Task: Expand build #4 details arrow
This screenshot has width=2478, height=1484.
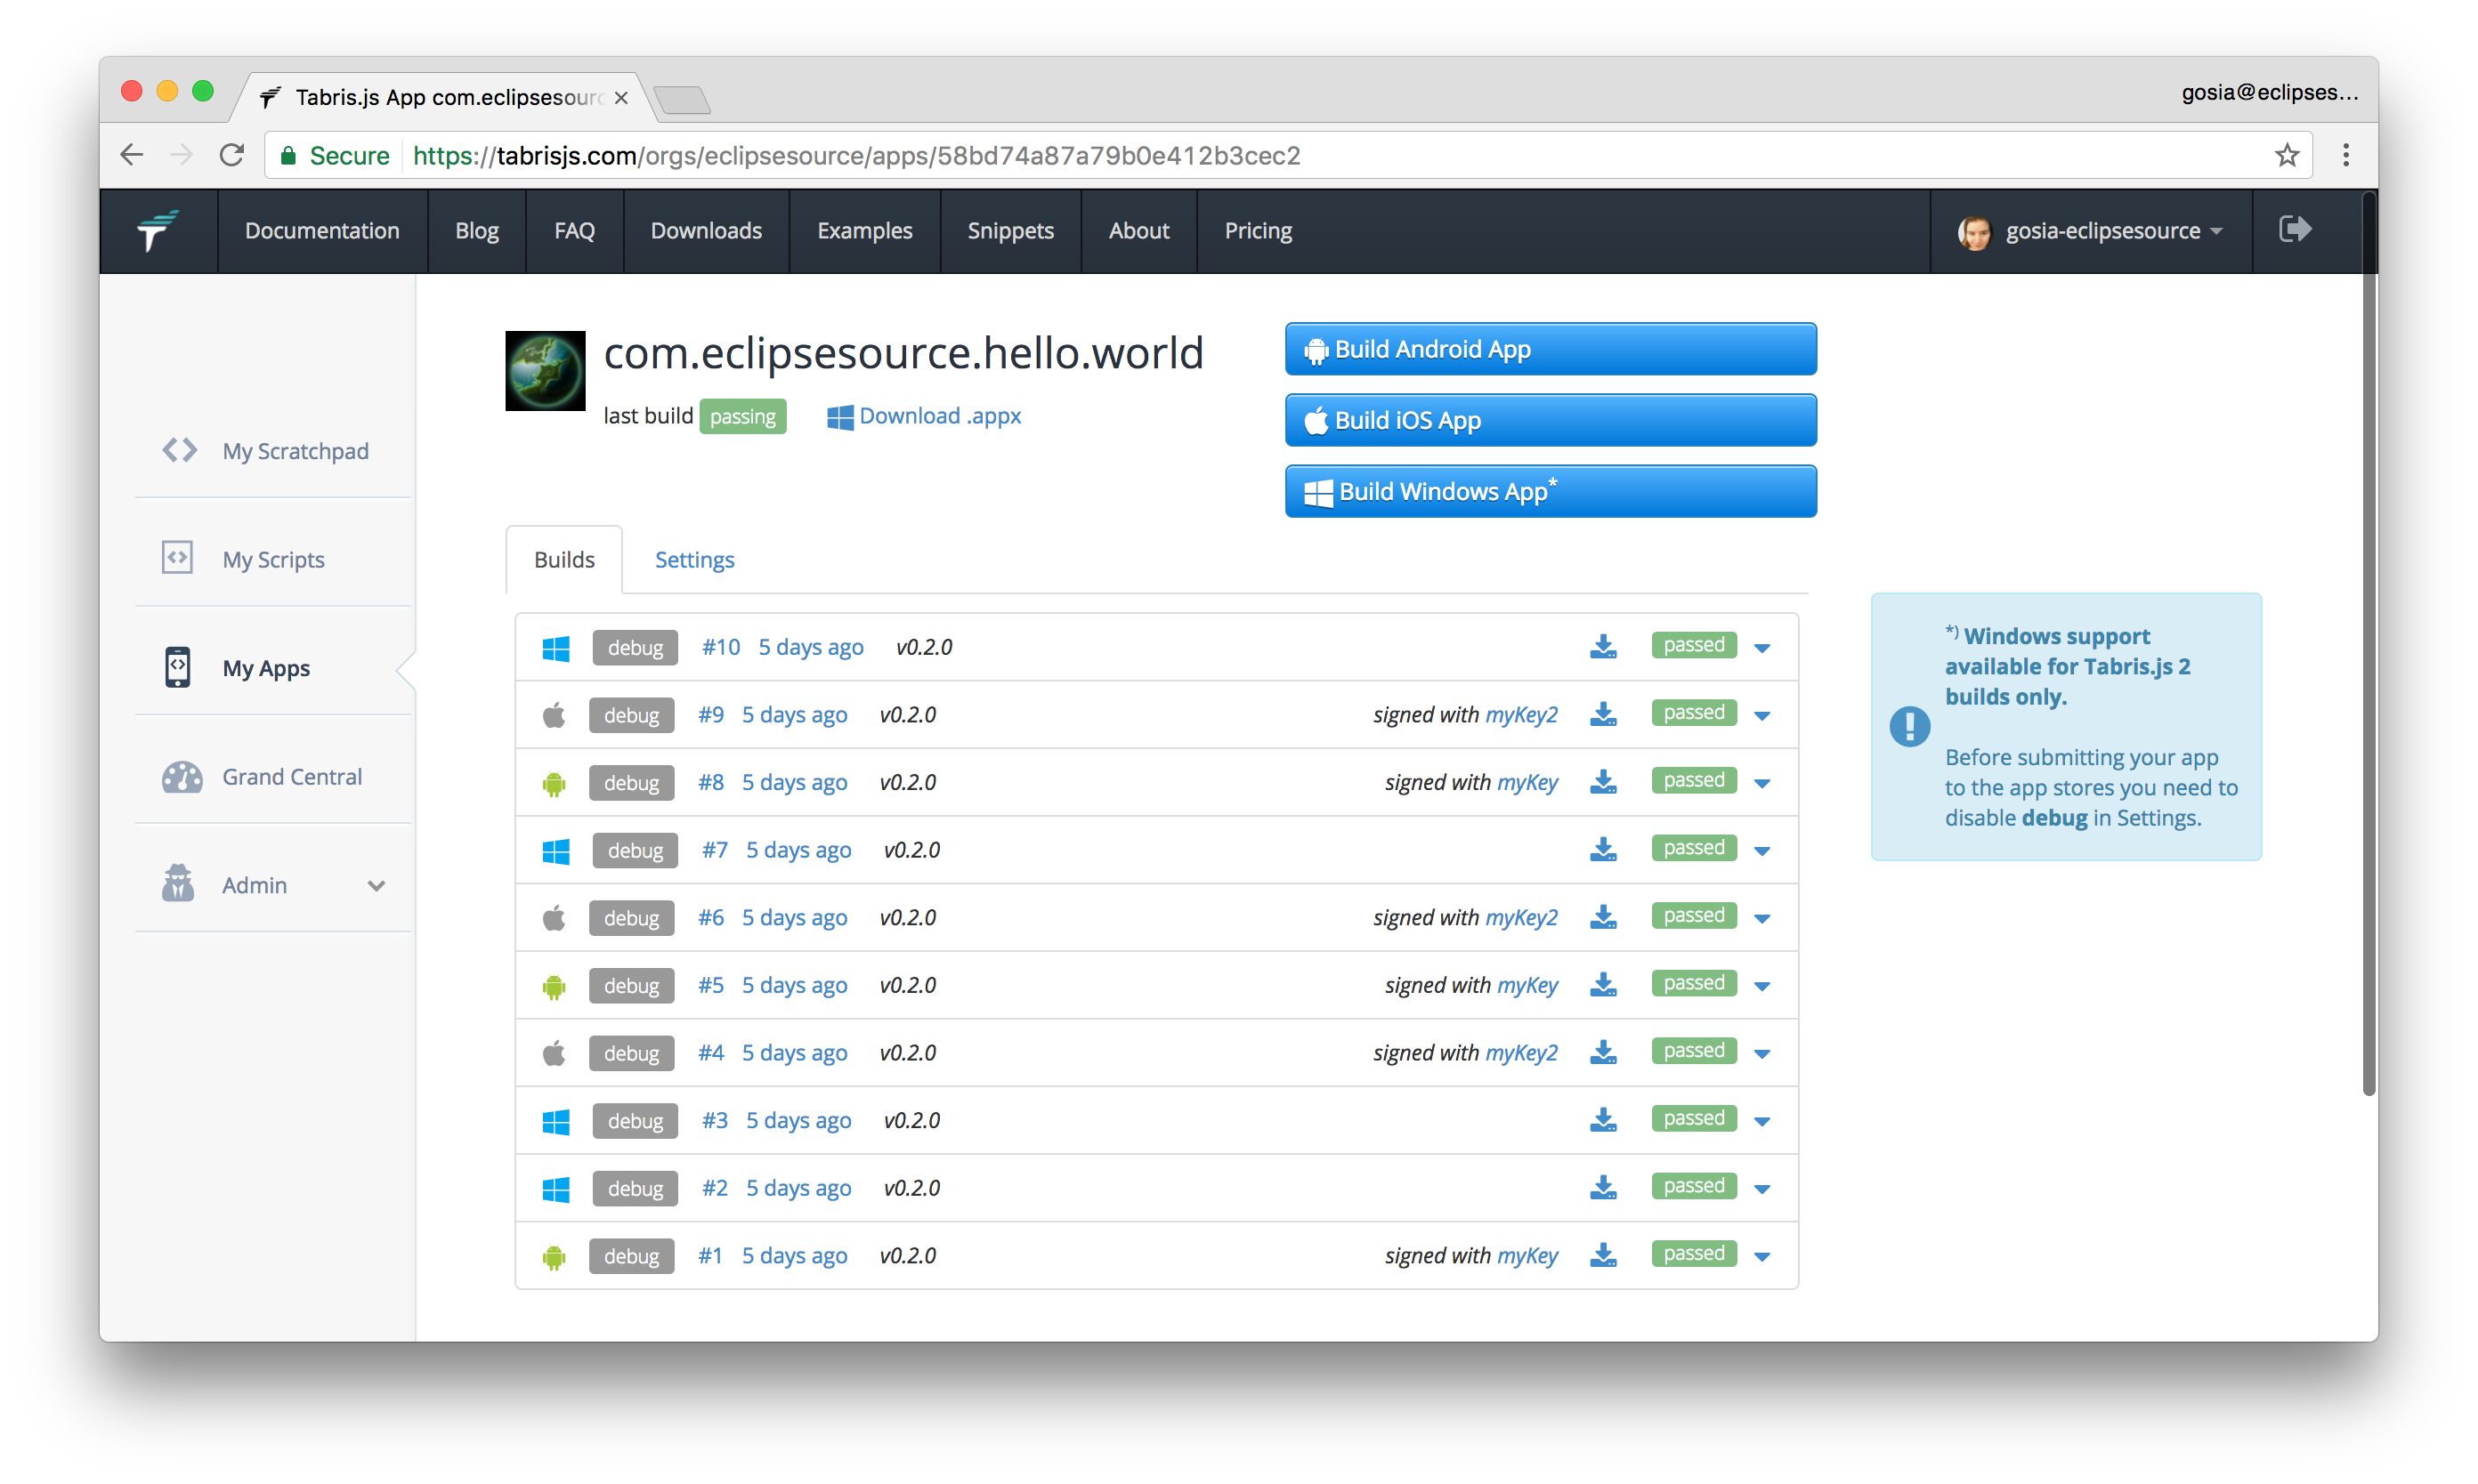Action: click(1761, 1054)
